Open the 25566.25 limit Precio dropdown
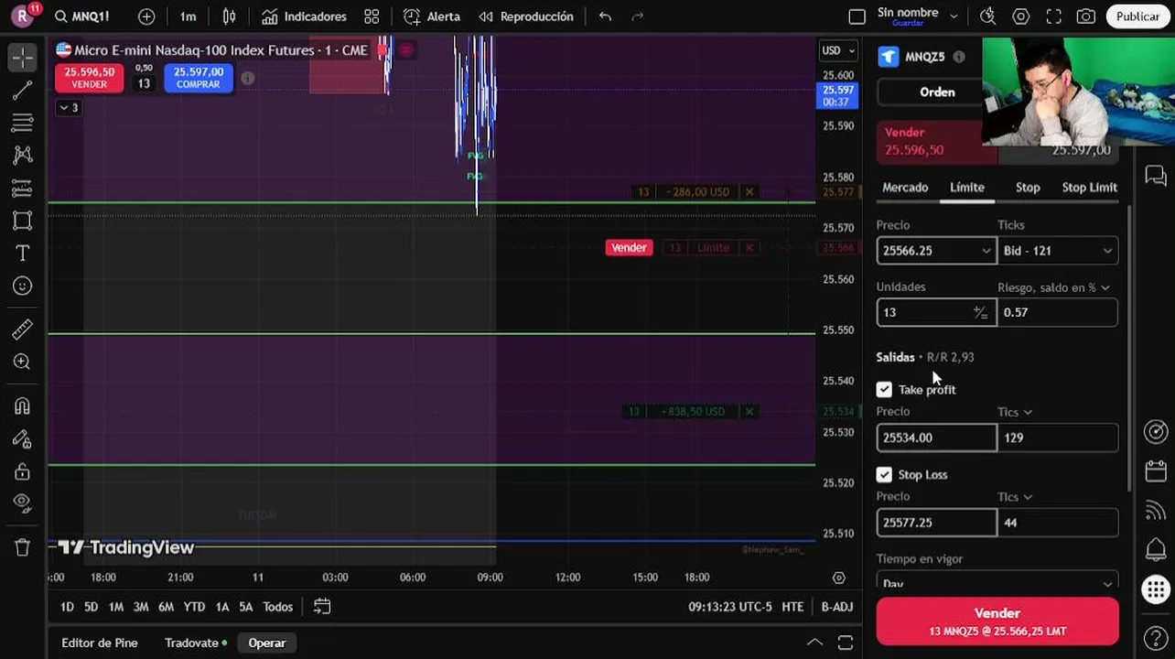This screenshot has width=1175, height=659. click(986, 251)
